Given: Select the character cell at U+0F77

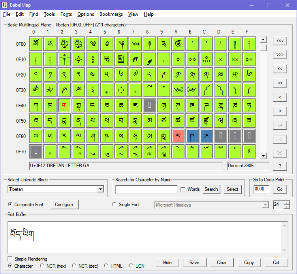Looking at the screenshot, I should [135, 151].
